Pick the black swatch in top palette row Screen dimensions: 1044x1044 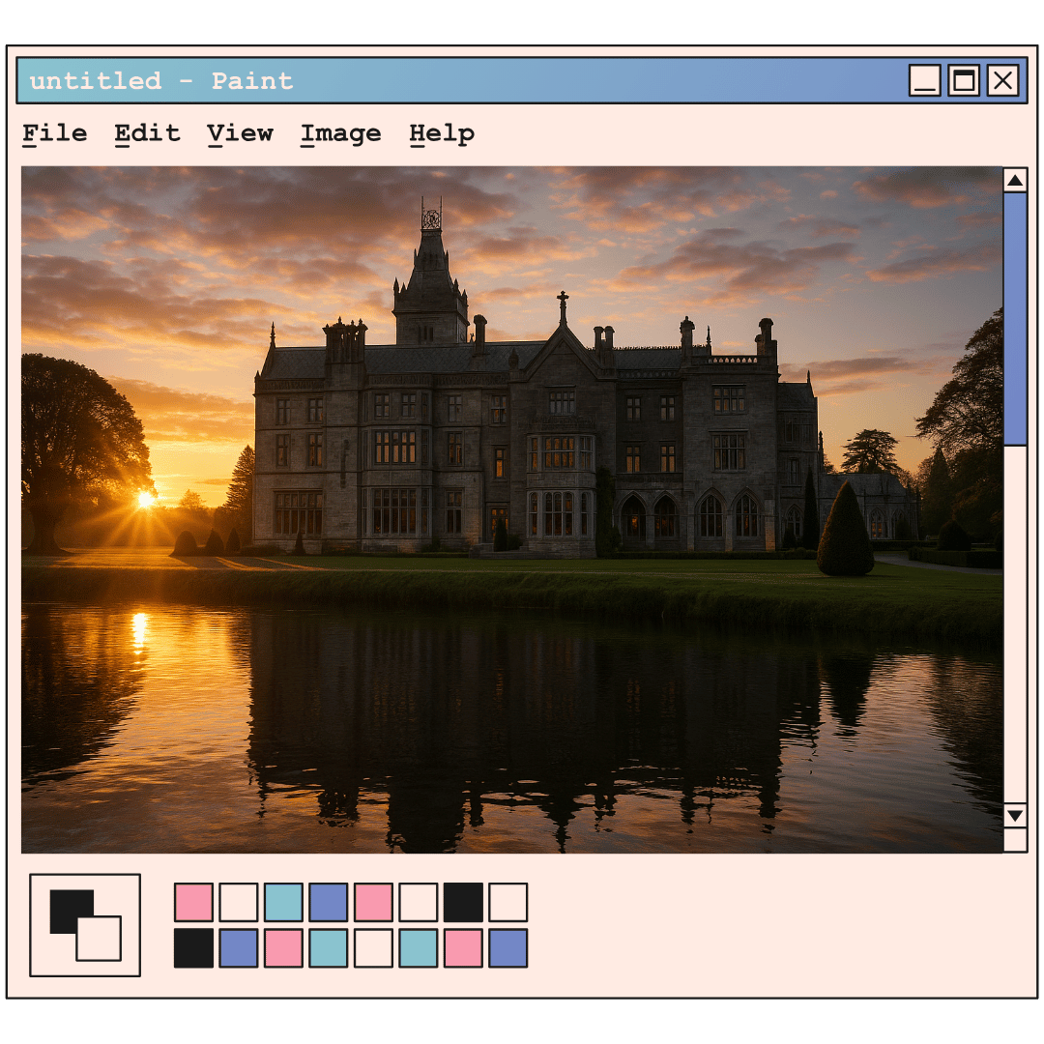point(463,902)
